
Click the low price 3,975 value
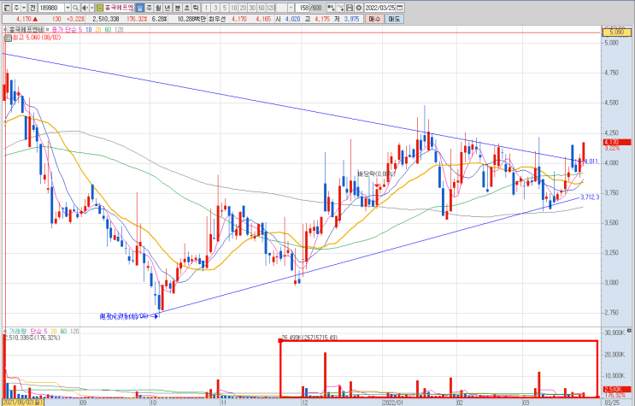pos(351,19)
